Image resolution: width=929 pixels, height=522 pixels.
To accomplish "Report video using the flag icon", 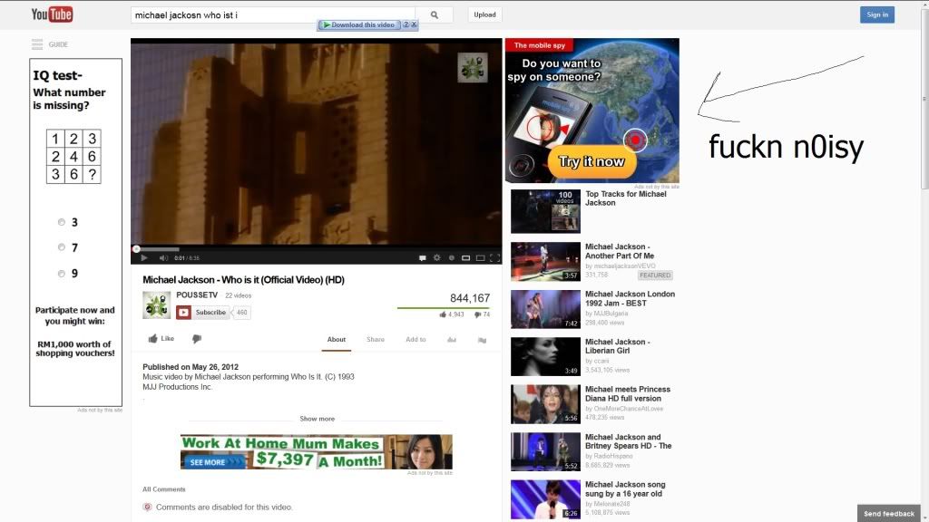I will click(483, 340).
